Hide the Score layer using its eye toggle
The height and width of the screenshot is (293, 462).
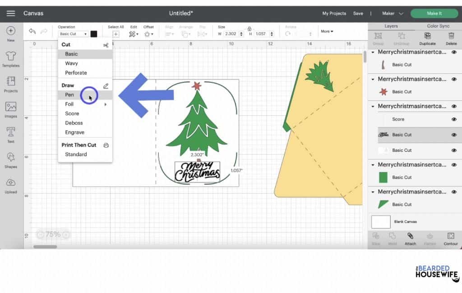(x=454, y=119)
